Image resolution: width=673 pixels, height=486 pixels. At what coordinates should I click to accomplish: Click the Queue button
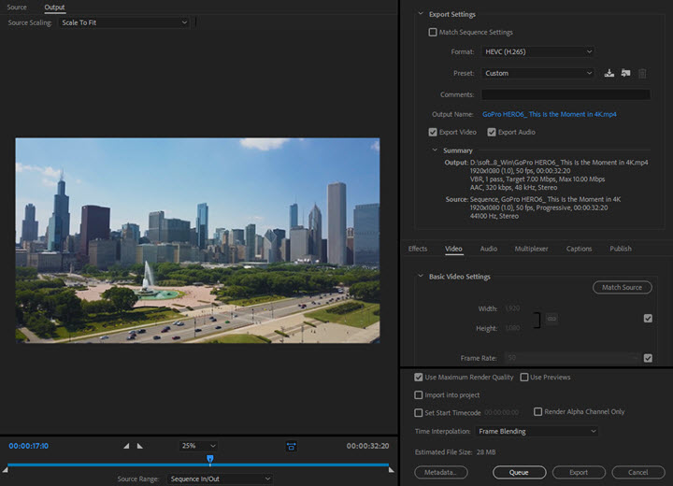click(x=519, y=473)
